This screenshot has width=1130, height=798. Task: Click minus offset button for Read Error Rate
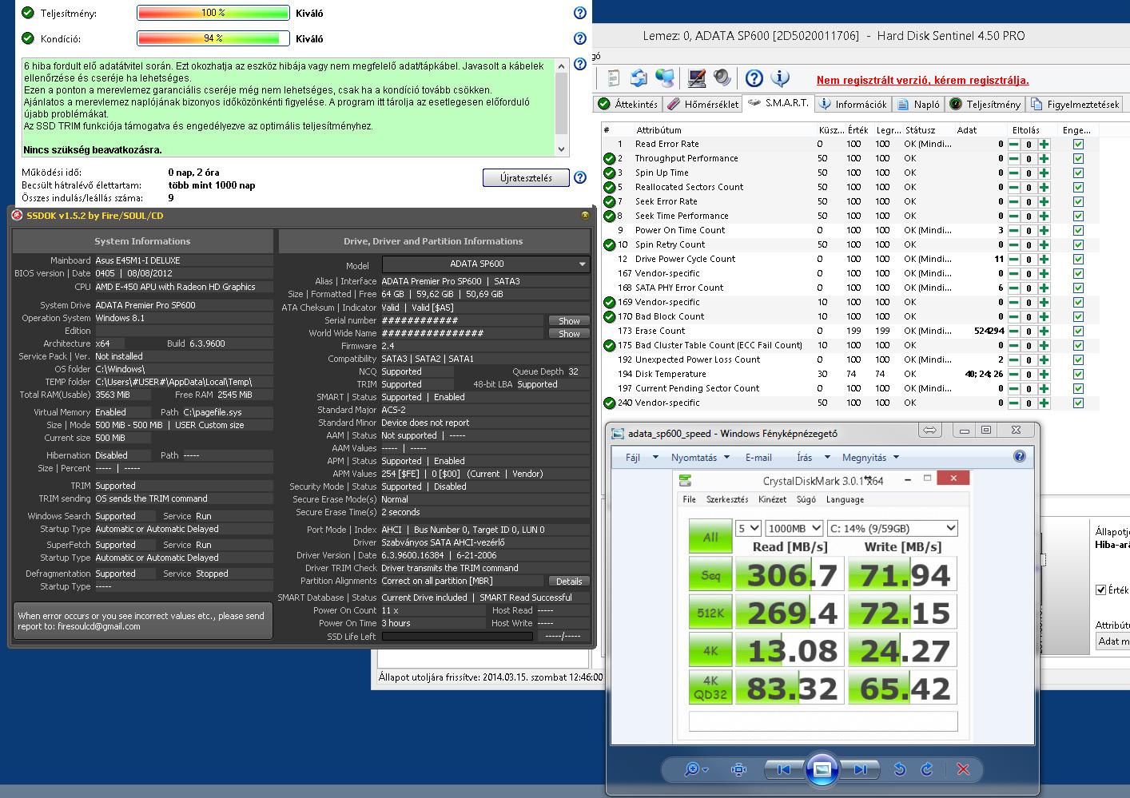tap(1013, 145)
